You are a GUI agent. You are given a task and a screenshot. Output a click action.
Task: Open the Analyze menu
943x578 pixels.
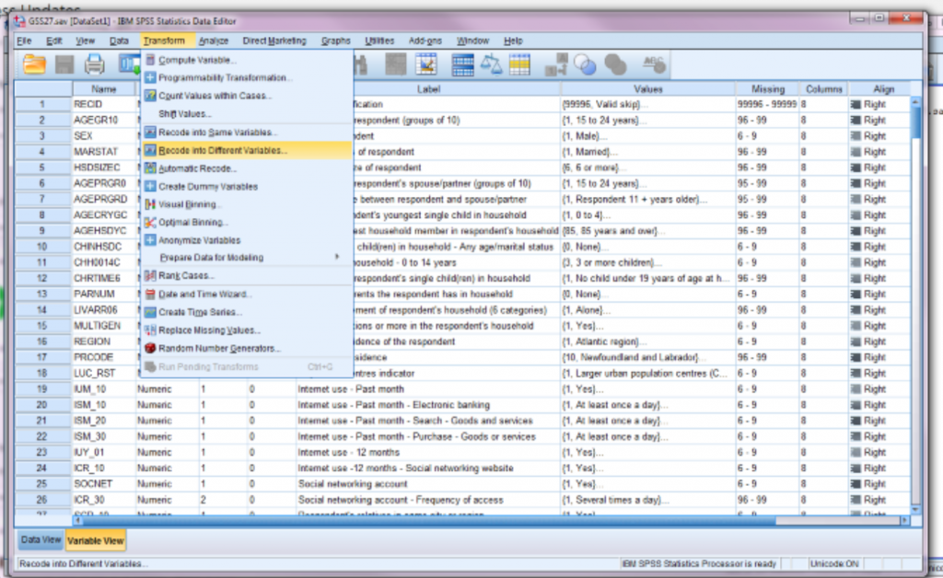213,40
